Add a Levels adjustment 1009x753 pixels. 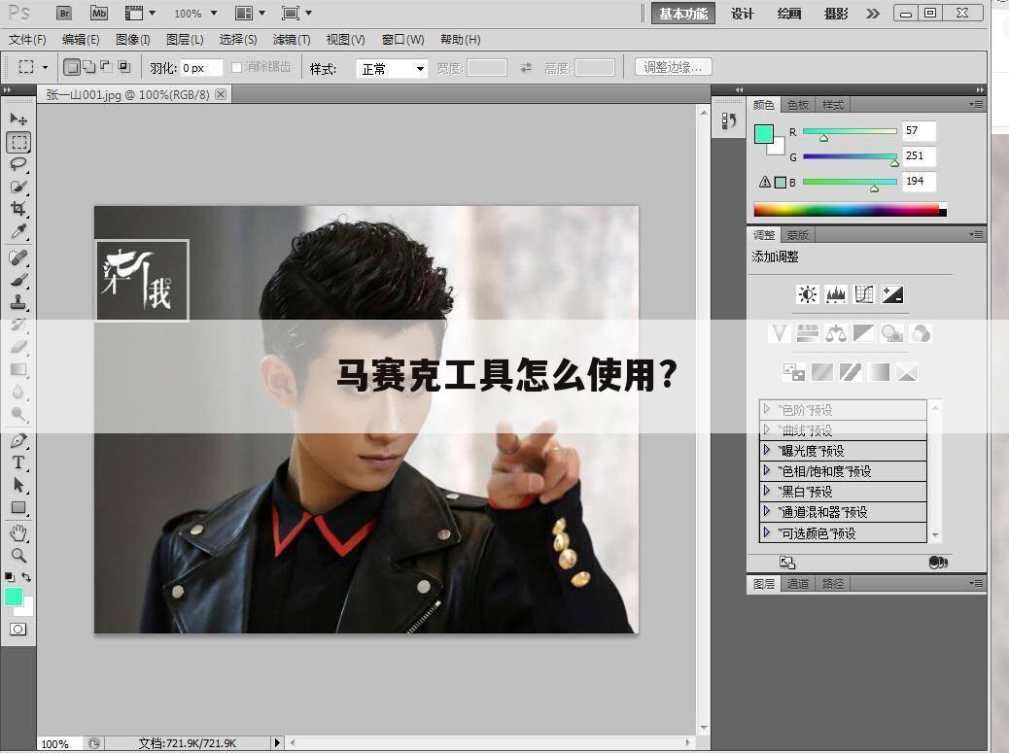click(x=836, y=294)
